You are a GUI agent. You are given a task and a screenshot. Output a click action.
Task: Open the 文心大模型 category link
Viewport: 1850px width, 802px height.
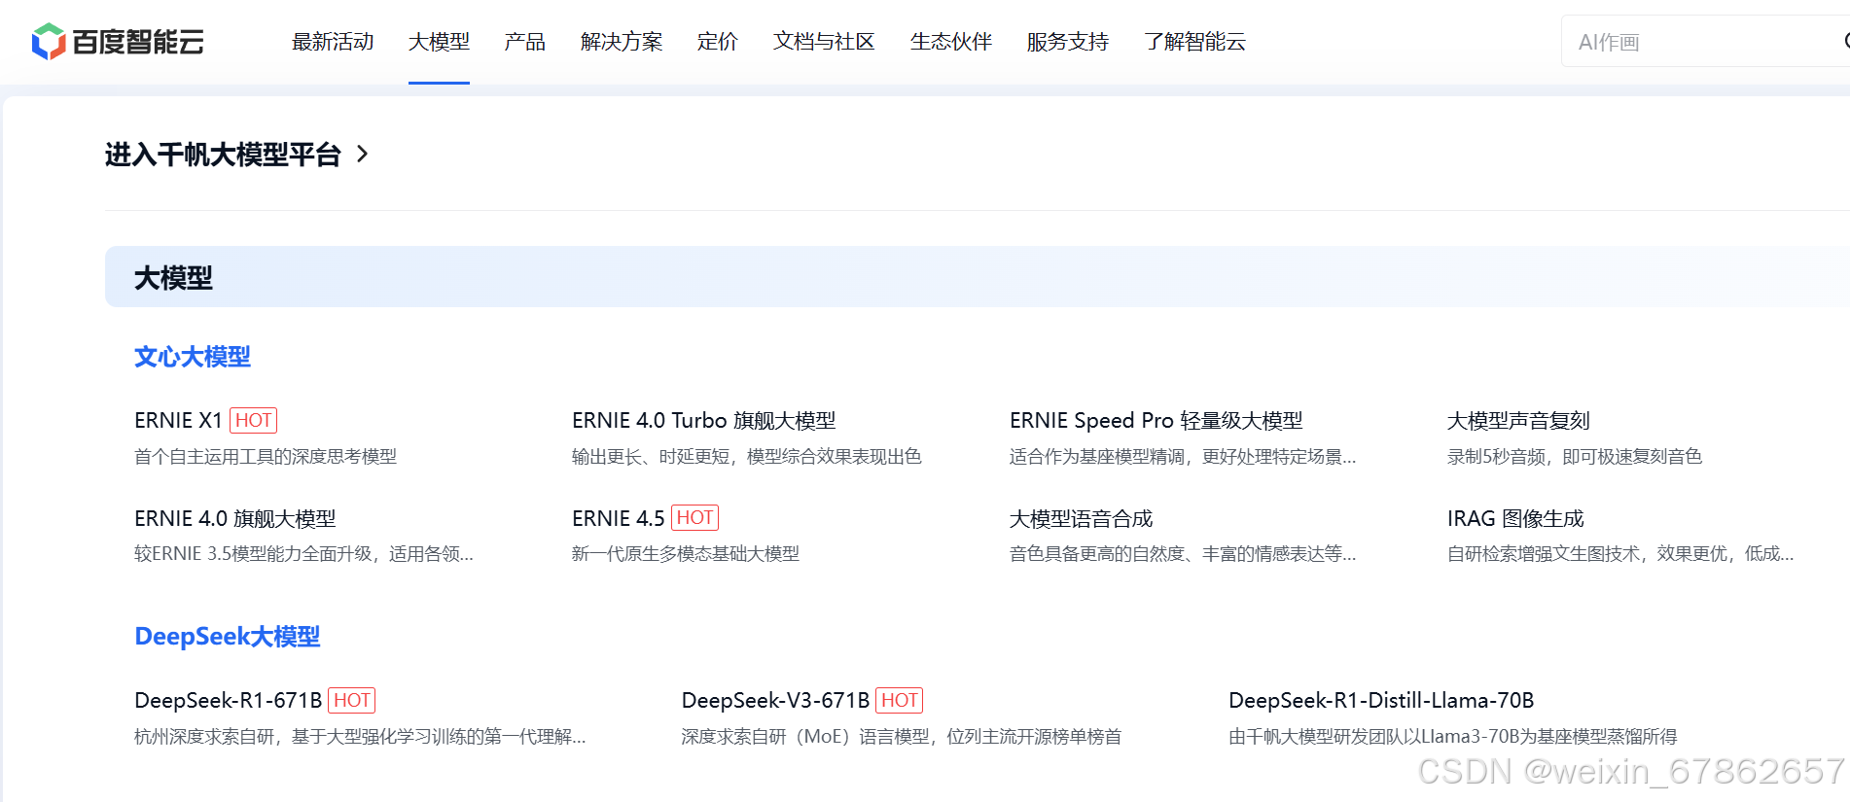tap(193, 357)
